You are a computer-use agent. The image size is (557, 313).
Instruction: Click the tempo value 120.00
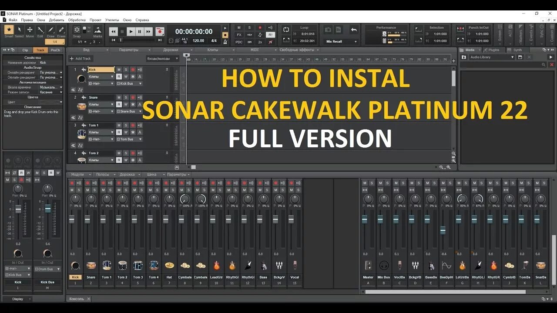pyautogui.click(x=198, y=41)
